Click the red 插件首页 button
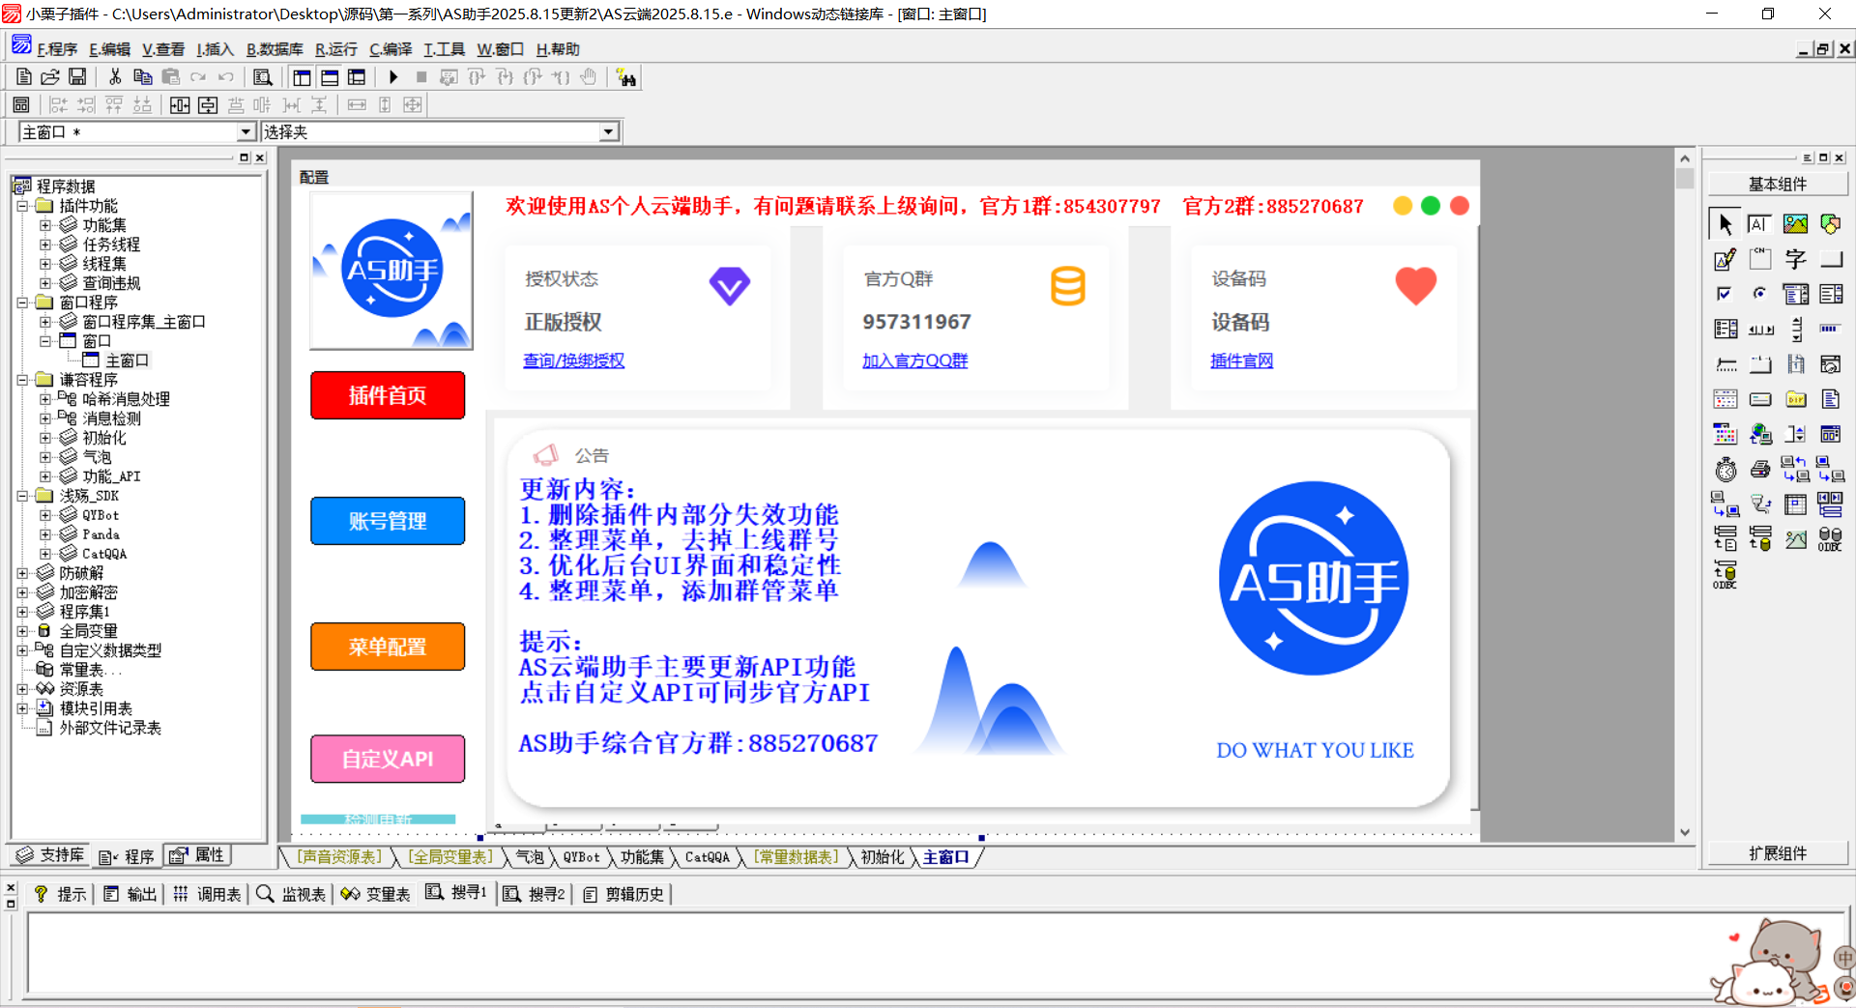Viewport: 1856px width, 1008px height. click(388, 395)
